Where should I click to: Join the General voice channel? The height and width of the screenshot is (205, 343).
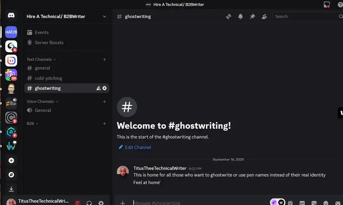click(x=43, y=110)
